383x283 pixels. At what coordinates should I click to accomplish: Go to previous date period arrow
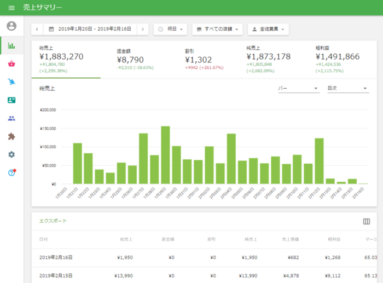[x=37, y=28]
